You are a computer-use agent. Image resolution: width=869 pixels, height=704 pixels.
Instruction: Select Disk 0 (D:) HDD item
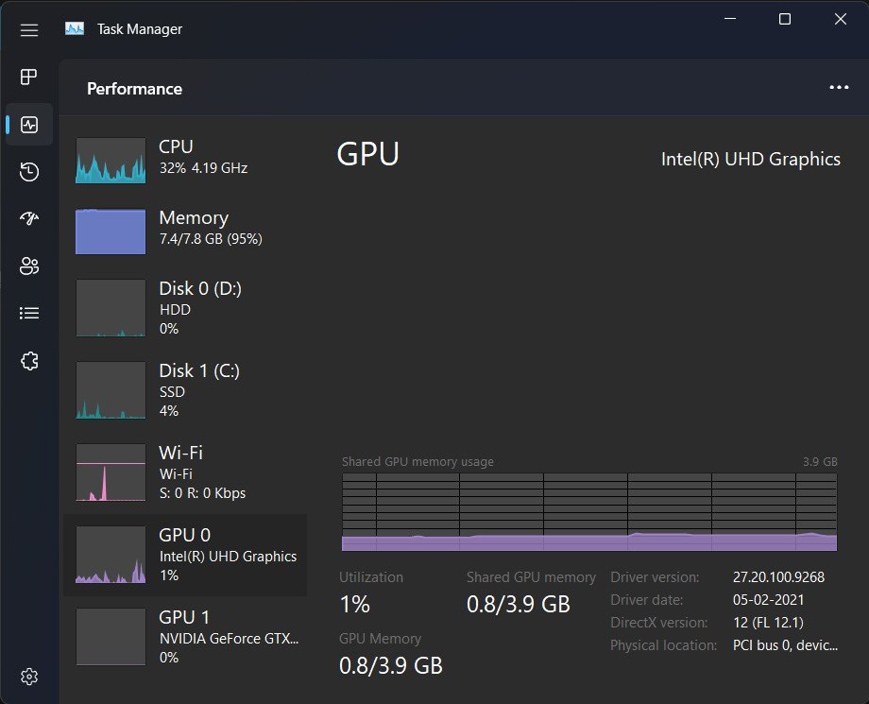(x=185, y=308)
